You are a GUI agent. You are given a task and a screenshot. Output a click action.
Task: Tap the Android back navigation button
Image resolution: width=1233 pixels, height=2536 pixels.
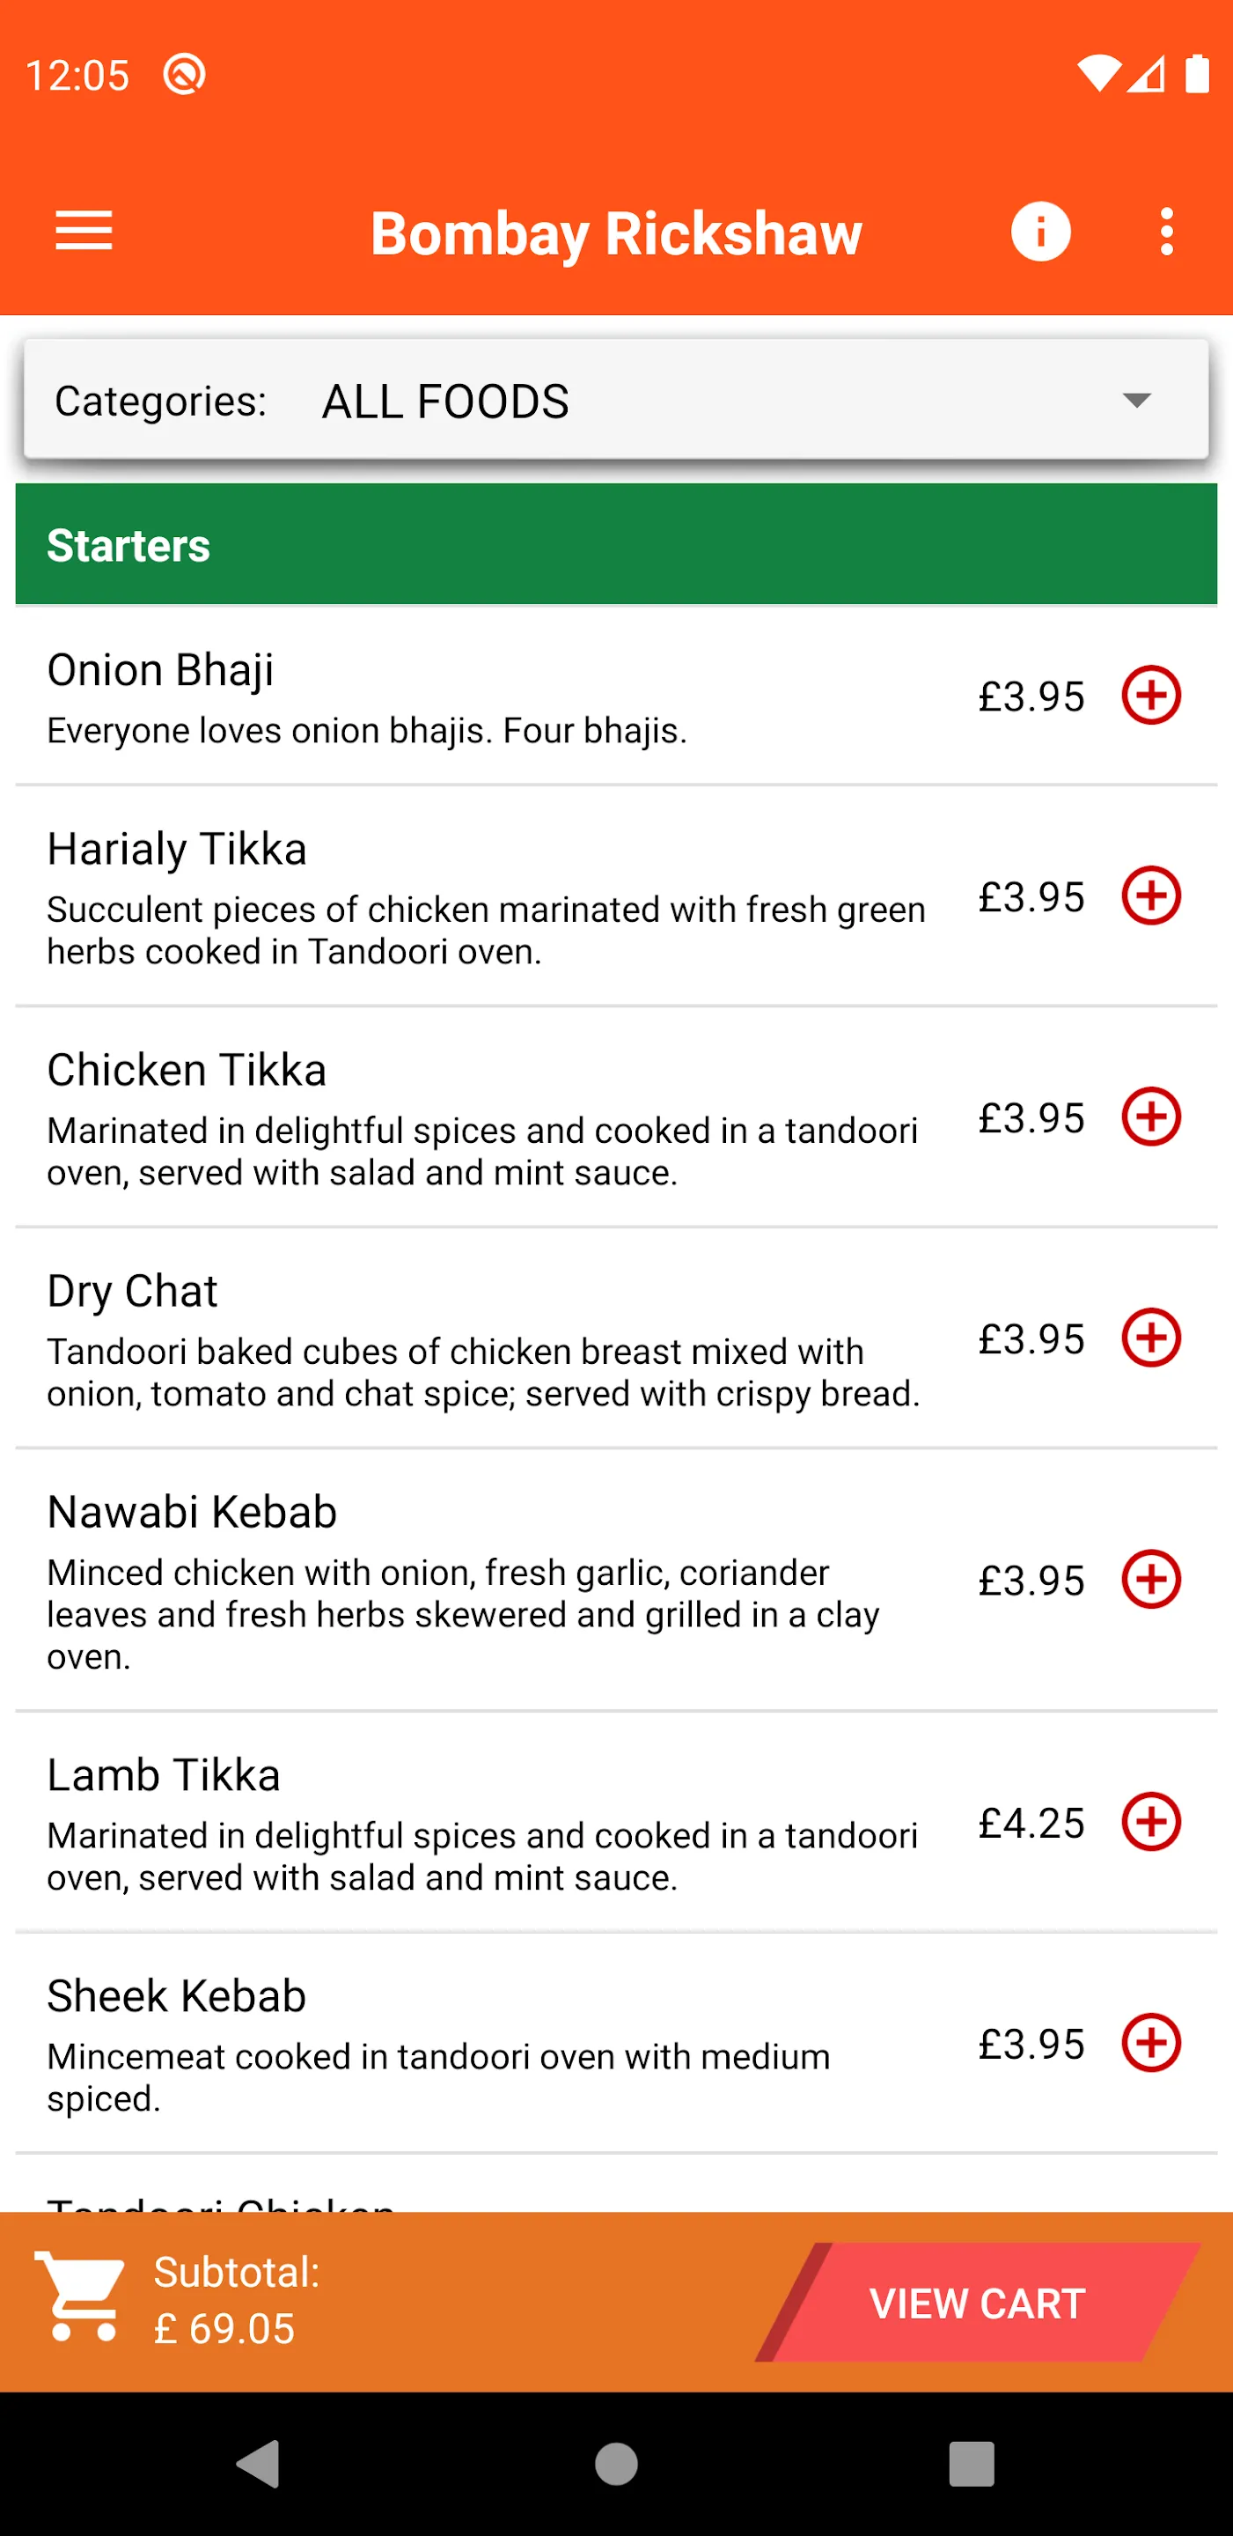(x=259, y=2464)
